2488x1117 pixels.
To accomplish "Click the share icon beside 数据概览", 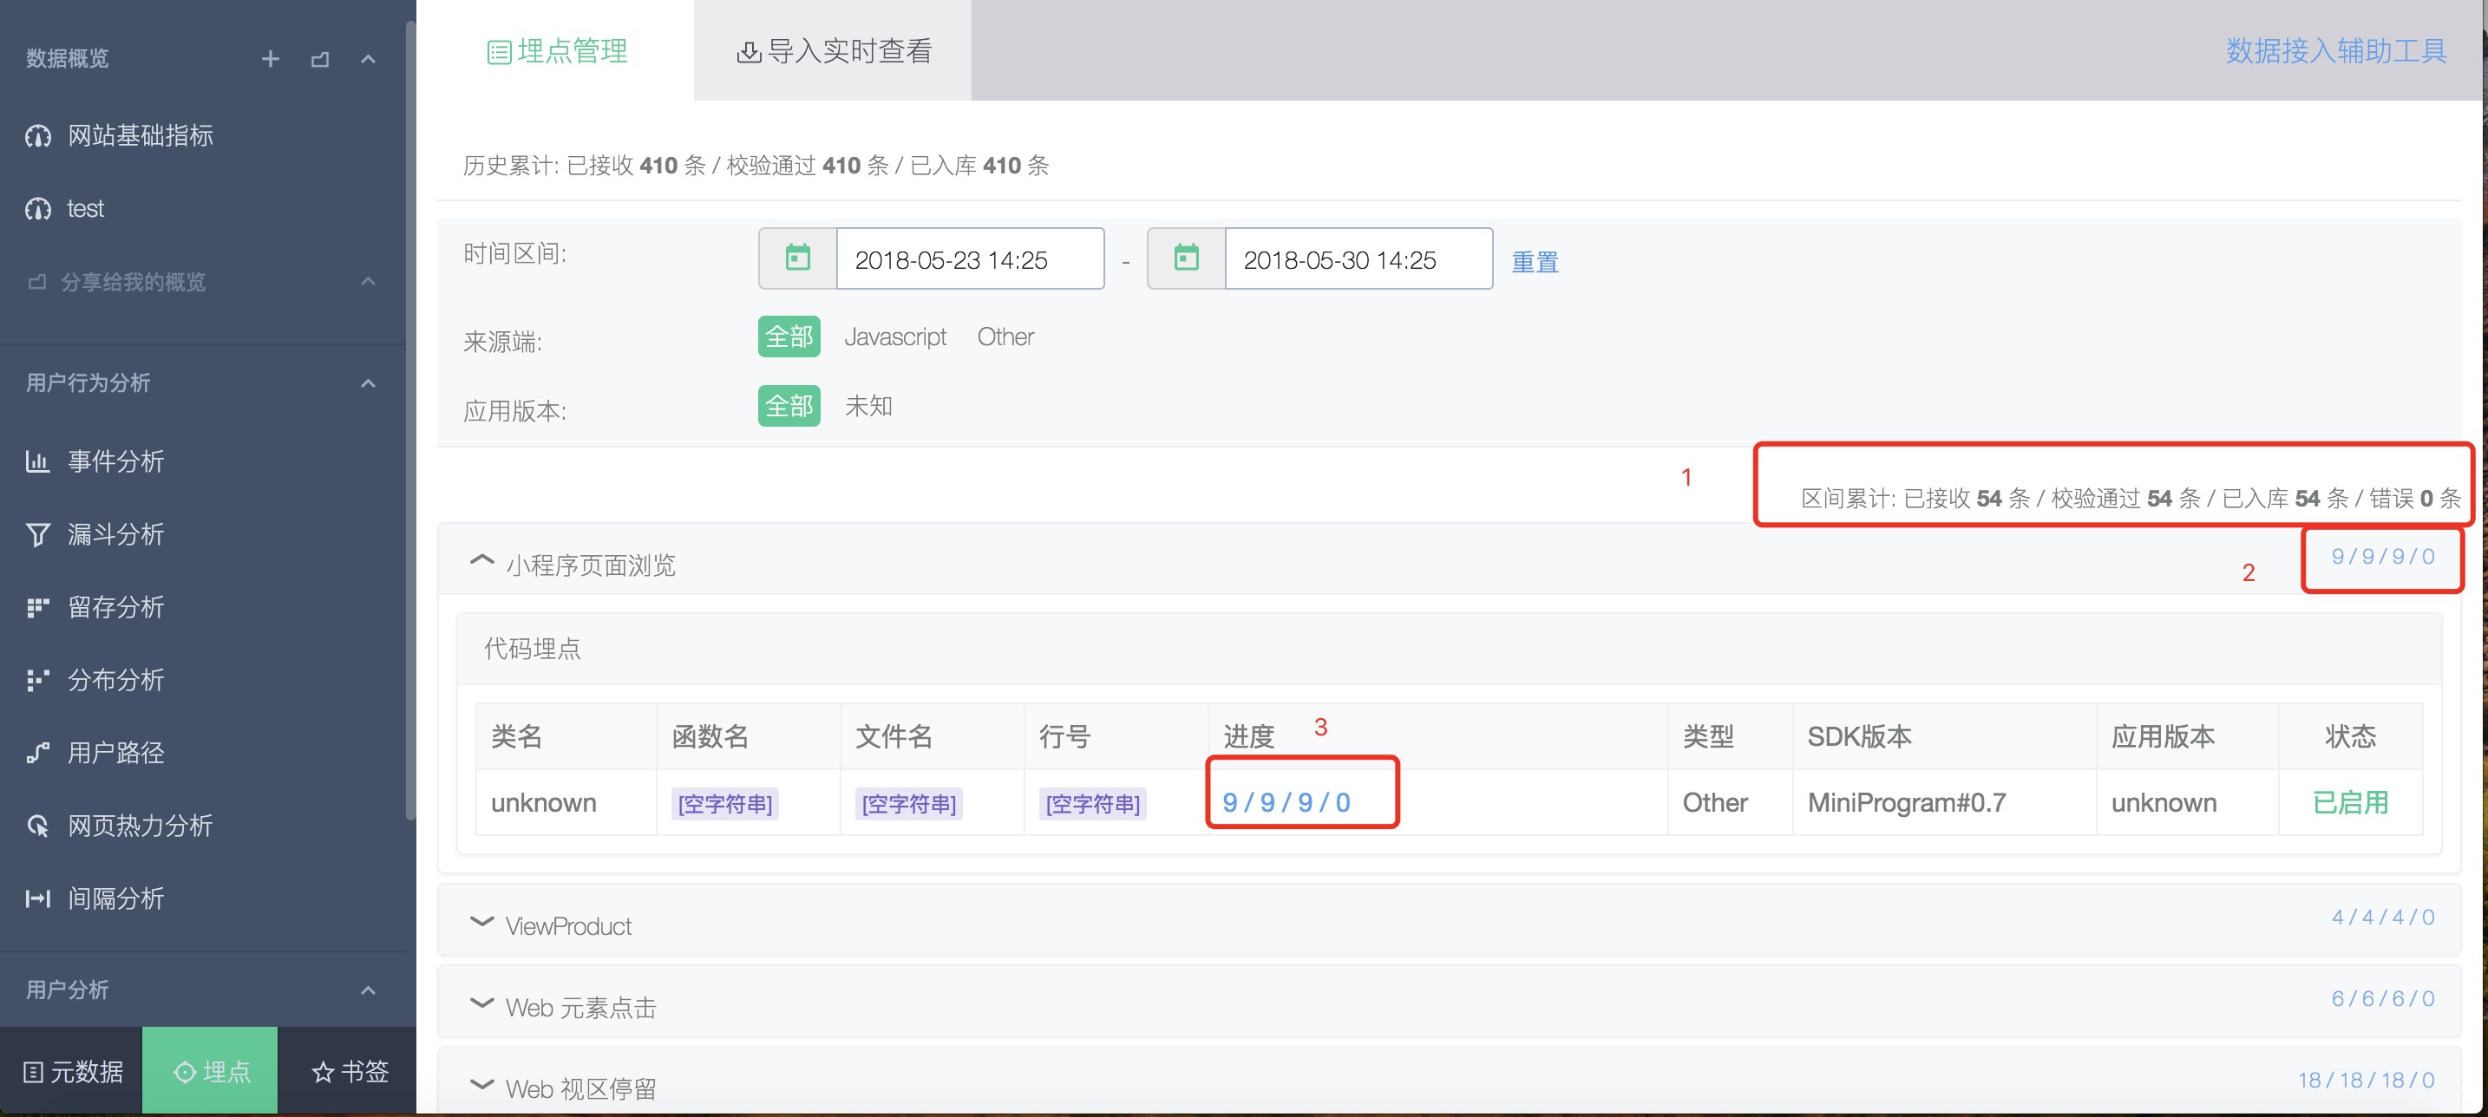I will coord(320,59).
